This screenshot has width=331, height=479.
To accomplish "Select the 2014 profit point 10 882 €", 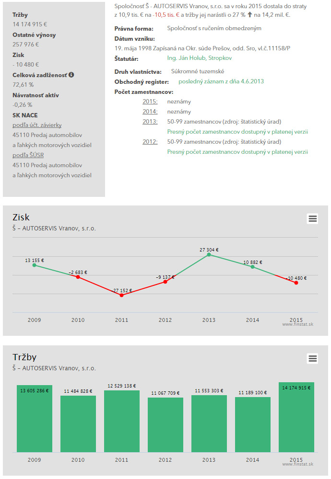I will [252, 267].
